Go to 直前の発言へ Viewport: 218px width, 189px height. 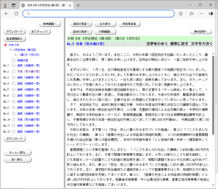click(x=81, y=24)
